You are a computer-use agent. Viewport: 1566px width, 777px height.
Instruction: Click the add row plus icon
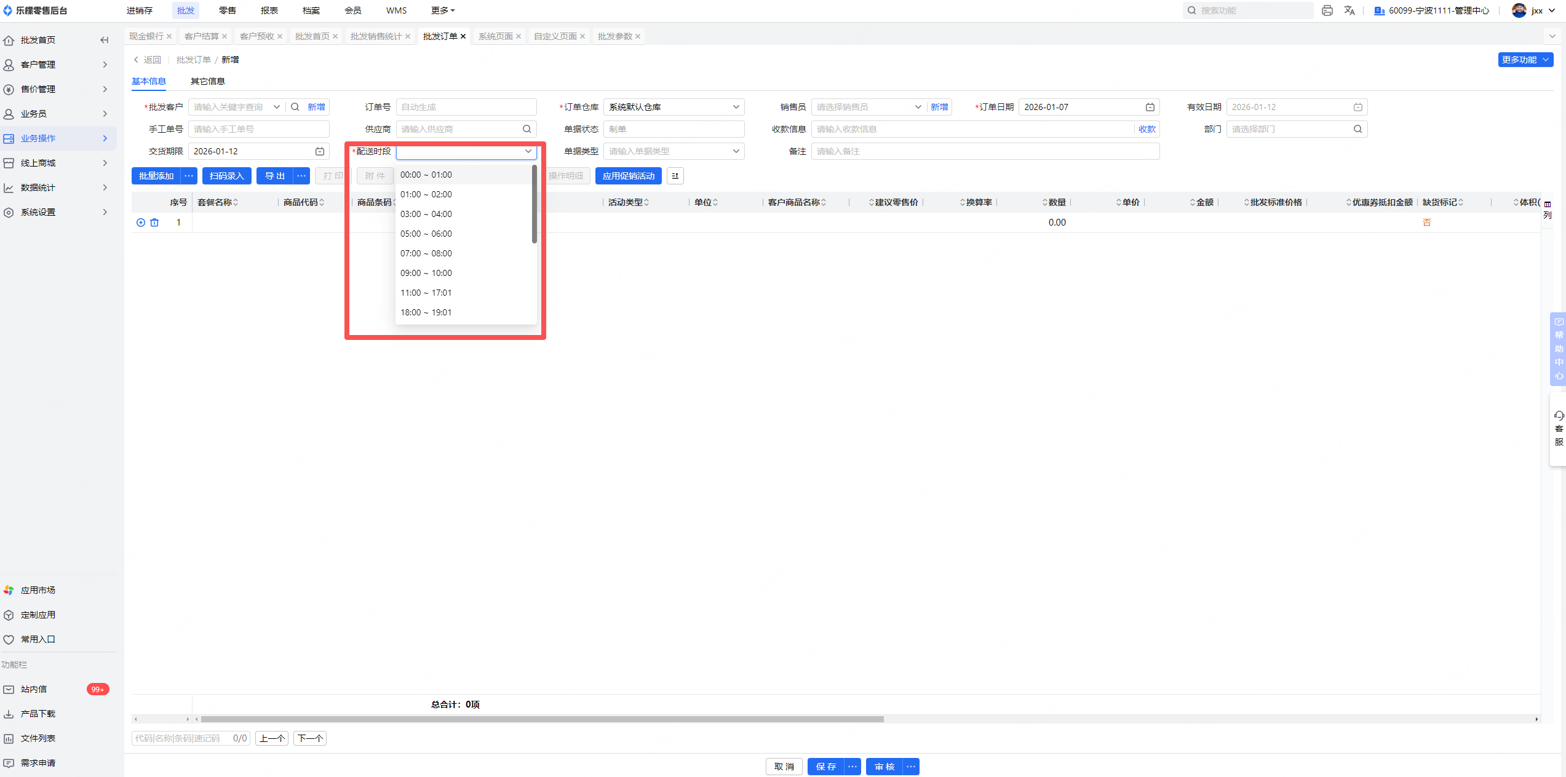141,223
